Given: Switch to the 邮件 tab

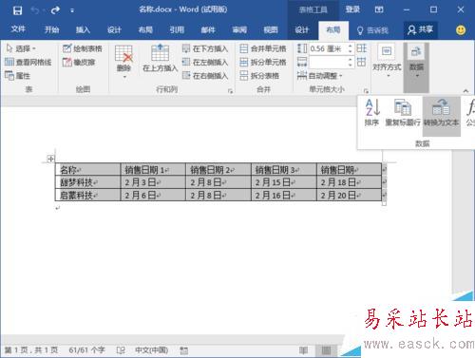Looking at the screenshot, I should pos(208,29).
